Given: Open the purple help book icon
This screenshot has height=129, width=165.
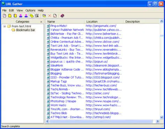Looking at the screenshot, I should click(62, 16).
